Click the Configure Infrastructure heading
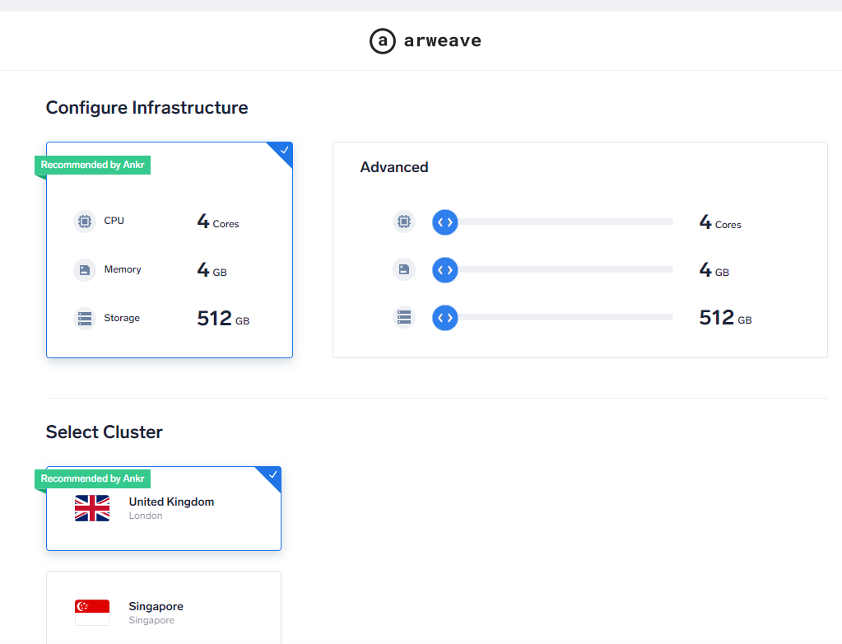This screenshot has width=842, height=644. click(x=147, y=108)
